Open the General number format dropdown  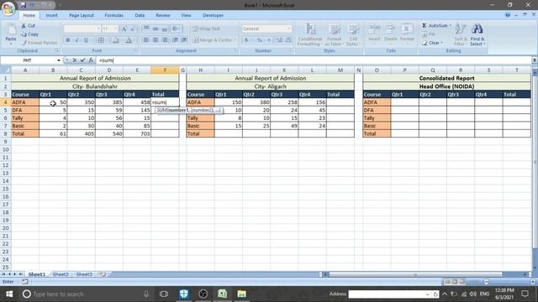pos(288,29)
